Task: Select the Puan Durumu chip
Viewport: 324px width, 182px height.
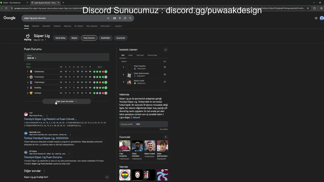Action: click(89, 38)
